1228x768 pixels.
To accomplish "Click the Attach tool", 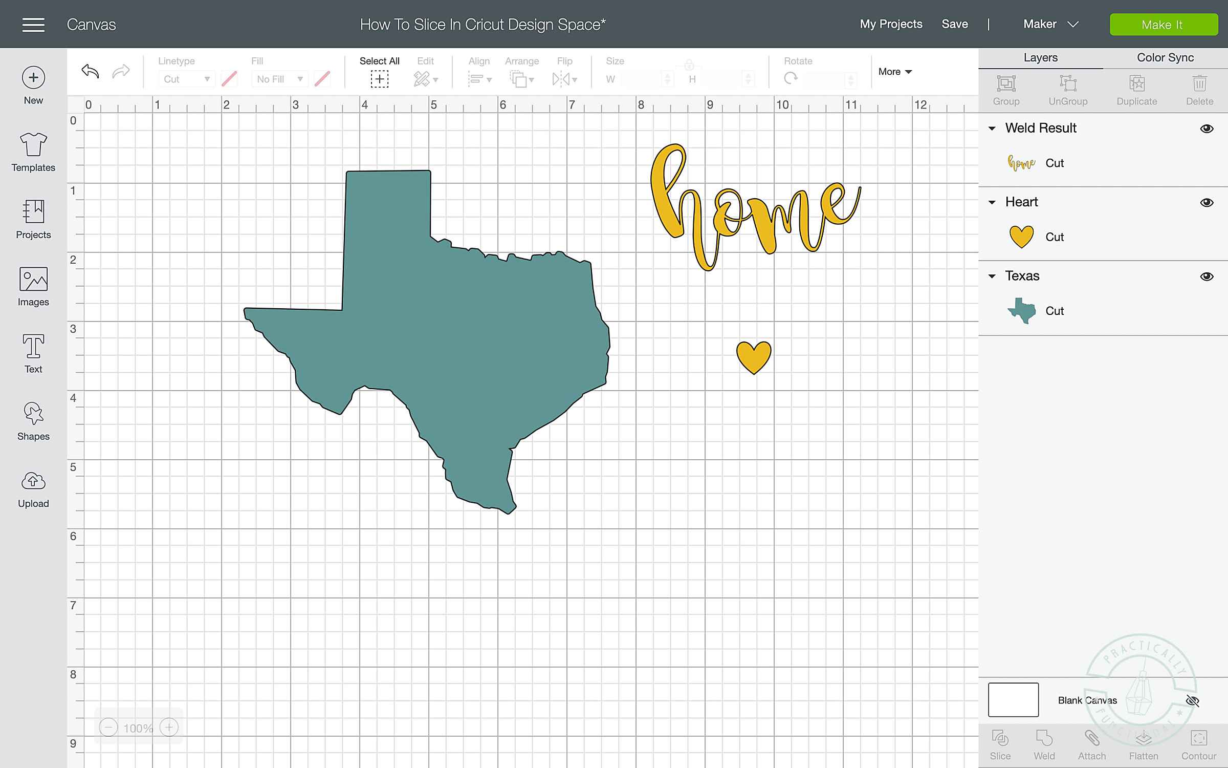I will pos(1092,745).
